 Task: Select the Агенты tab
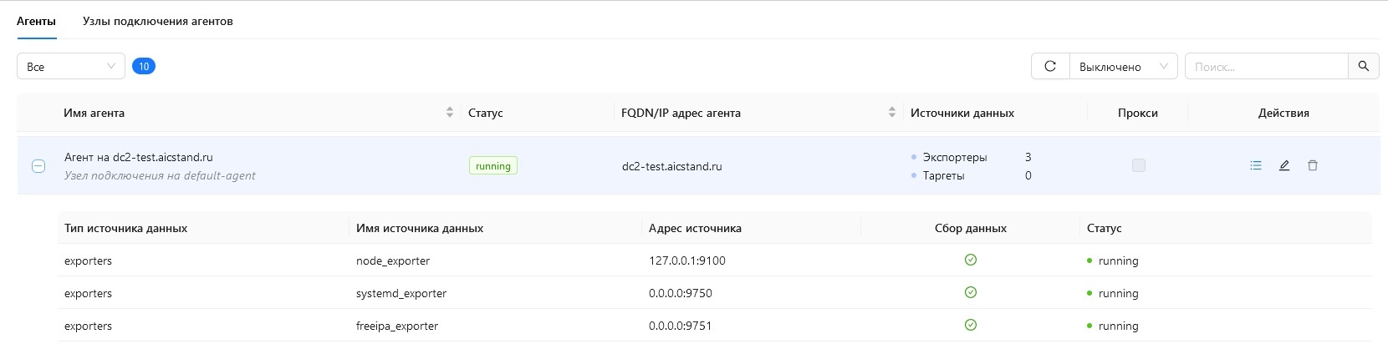[x=36, y=21]
